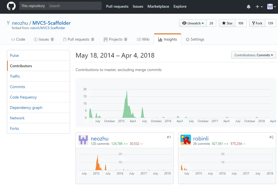Open neozhu's avatar in contributor card
Image resolution: width=278 pixels, height=186 pixels.
(83, 140)
